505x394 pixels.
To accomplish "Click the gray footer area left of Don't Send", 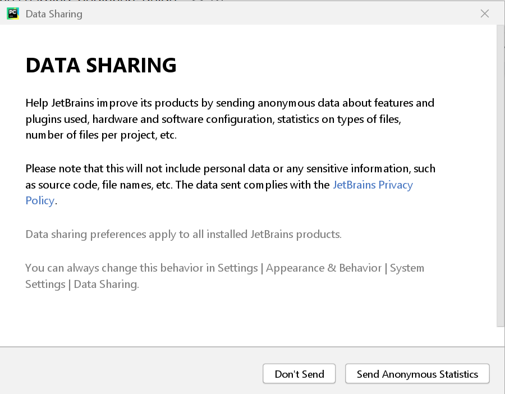I will pos(129,373).
